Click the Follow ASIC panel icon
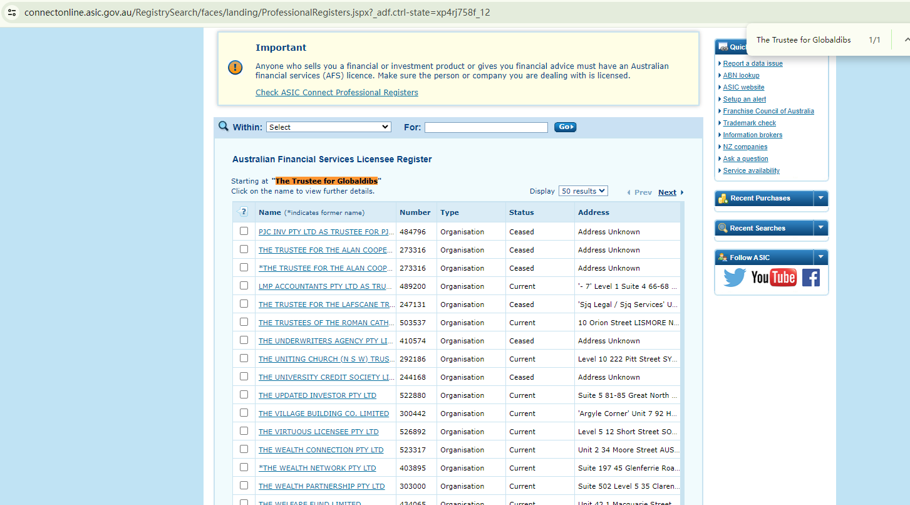This screenshot has height=505, width=910. pos(723,258)
